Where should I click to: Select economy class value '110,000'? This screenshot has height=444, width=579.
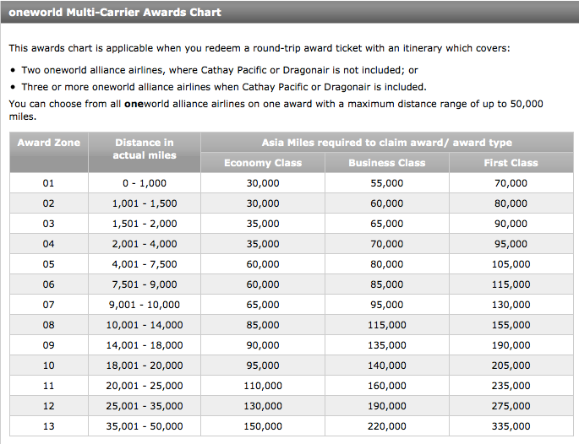tap(263, 386)
